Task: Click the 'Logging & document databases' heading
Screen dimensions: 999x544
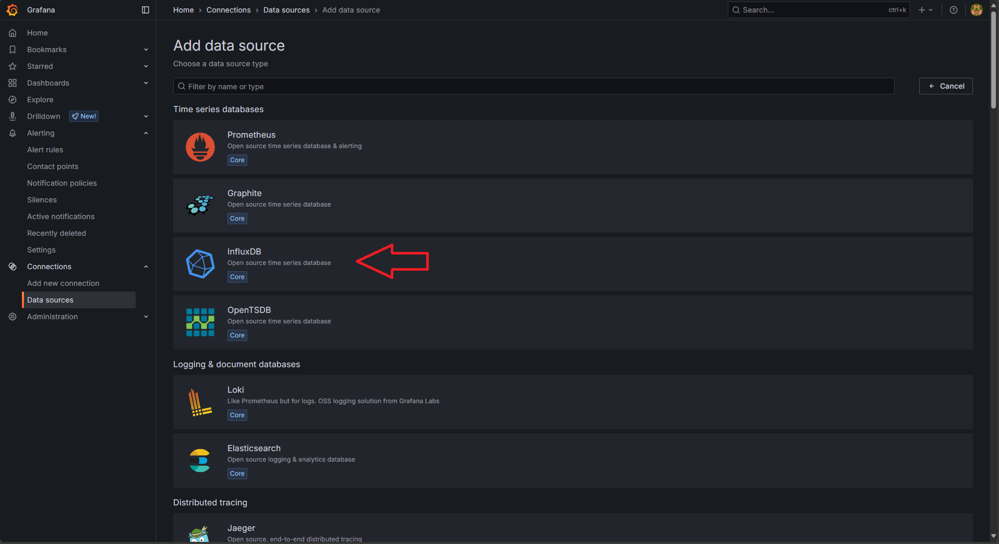Action: click(237, 364)
